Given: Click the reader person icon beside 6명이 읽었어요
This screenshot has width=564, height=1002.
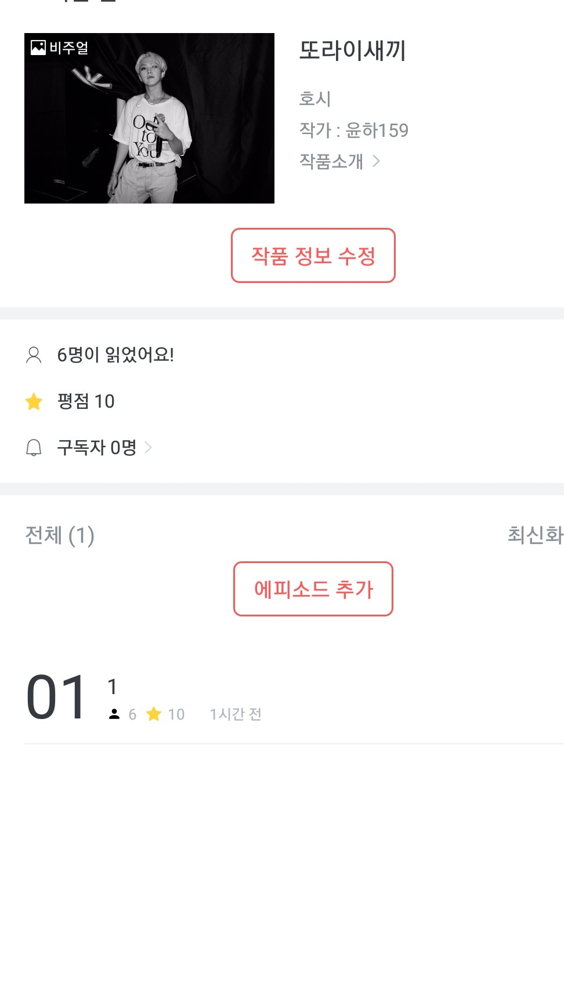Looking at the screenshot, I should [34, 355].
